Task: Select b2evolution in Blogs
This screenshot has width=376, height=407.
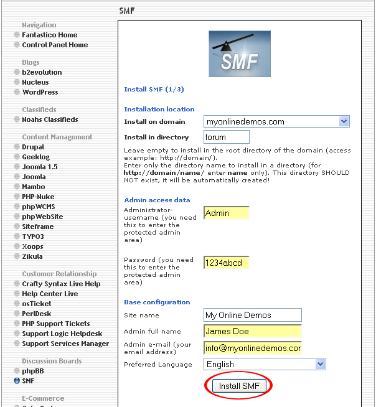Action: coord(42,72)
